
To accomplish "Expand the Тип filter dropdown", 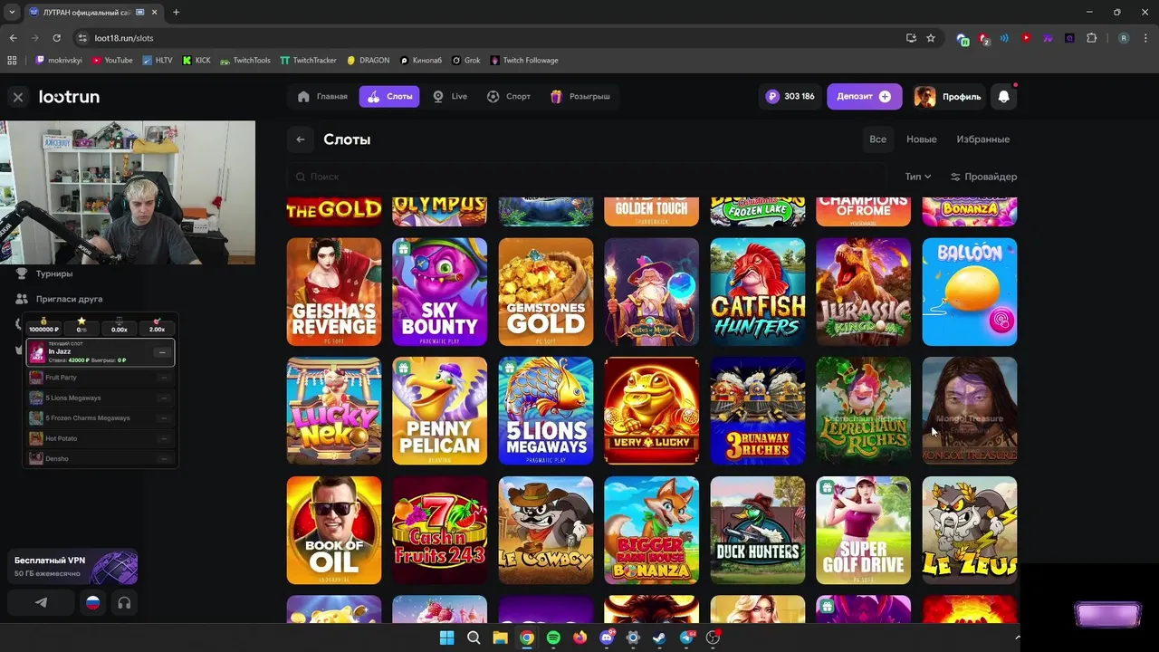I will [917, 177].
